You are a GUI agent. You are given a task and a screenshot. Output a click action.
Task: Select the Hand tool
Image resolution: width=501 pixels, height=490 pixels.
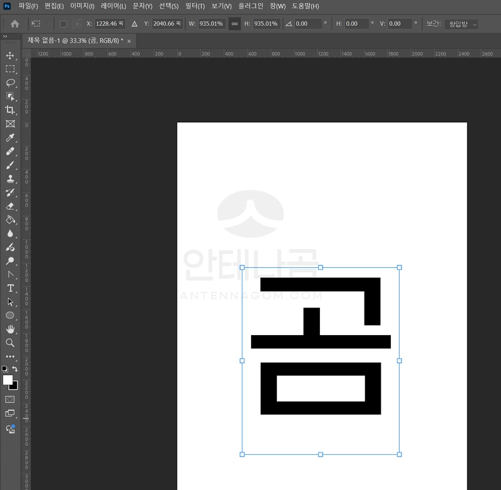point(10,329)
